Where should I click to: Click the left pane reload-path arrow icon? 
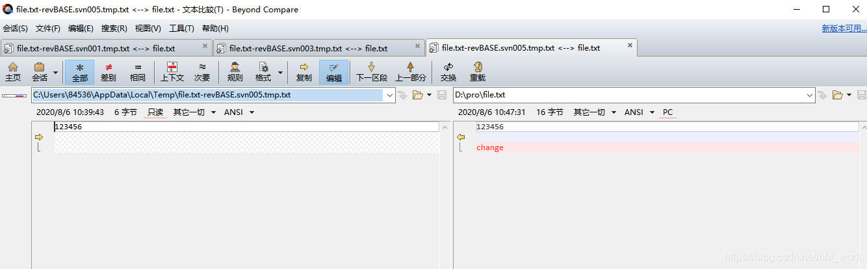402,95
